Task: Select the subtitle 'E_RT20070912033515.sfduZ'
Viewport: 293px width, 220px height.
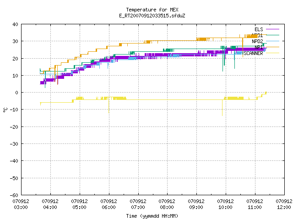Action: (x=152, y=16)
